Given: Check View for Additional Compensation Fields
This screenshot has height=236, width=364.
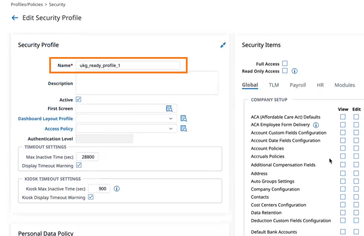Looking at the screenshot, I should click(343, 165).
